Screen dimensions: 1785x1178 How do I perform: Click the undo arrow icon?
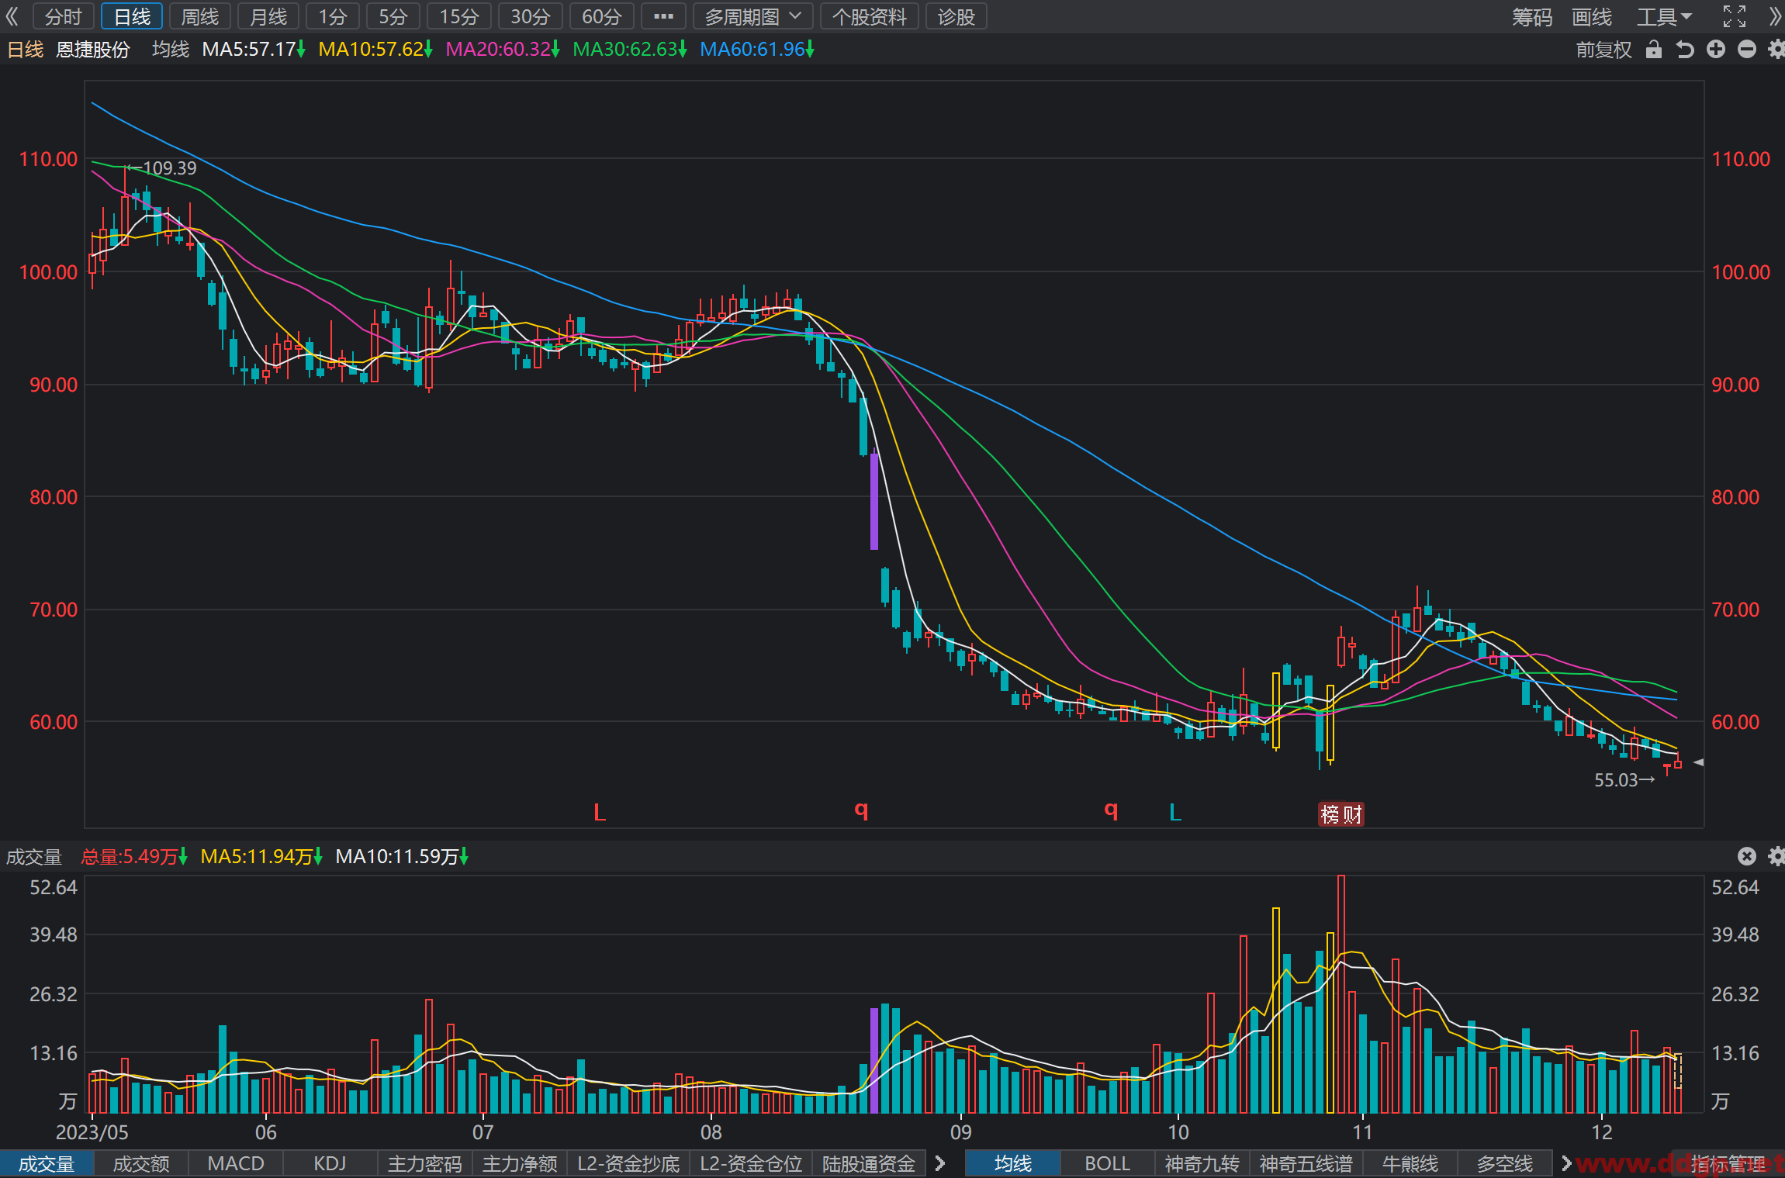pos(1684,50)
